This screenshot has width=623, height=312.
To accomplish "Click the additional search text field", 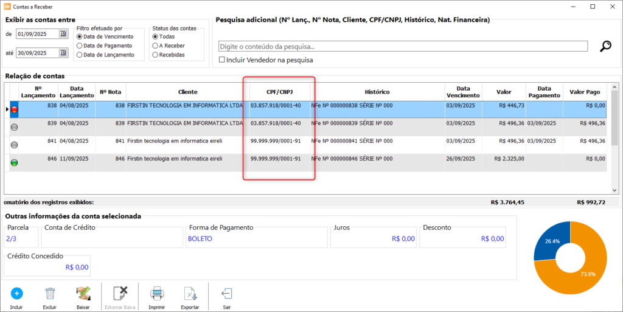I will pos(403,46).
